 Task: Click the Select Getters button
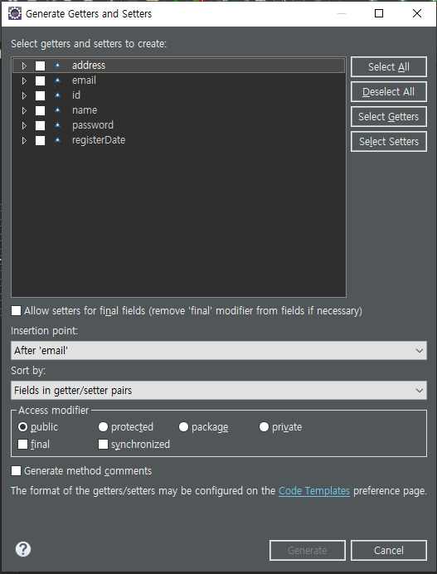tap(389, 117)
